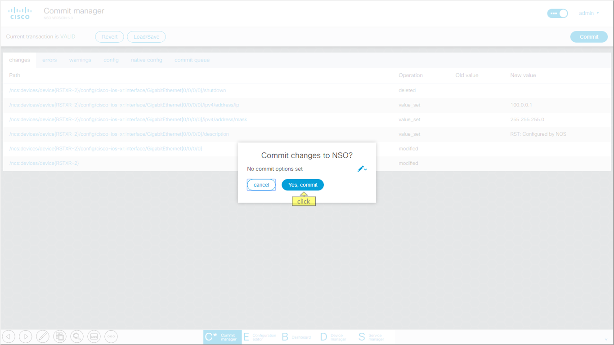Expand the chevron at bottom right corner
This screenshot has height=345, width=614.
click(x=606, y=339)
